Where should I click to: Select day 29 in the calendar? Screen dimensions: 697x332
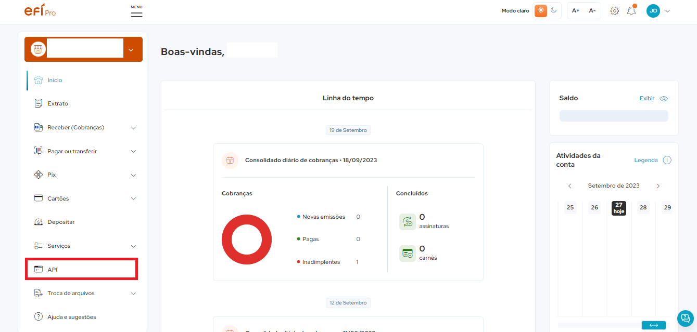(x=666, y=207)
